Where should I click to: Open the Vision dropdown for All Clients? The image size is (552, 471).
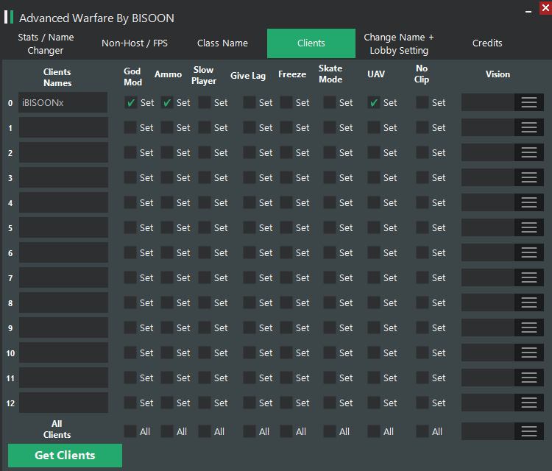[x=528, y=431]
